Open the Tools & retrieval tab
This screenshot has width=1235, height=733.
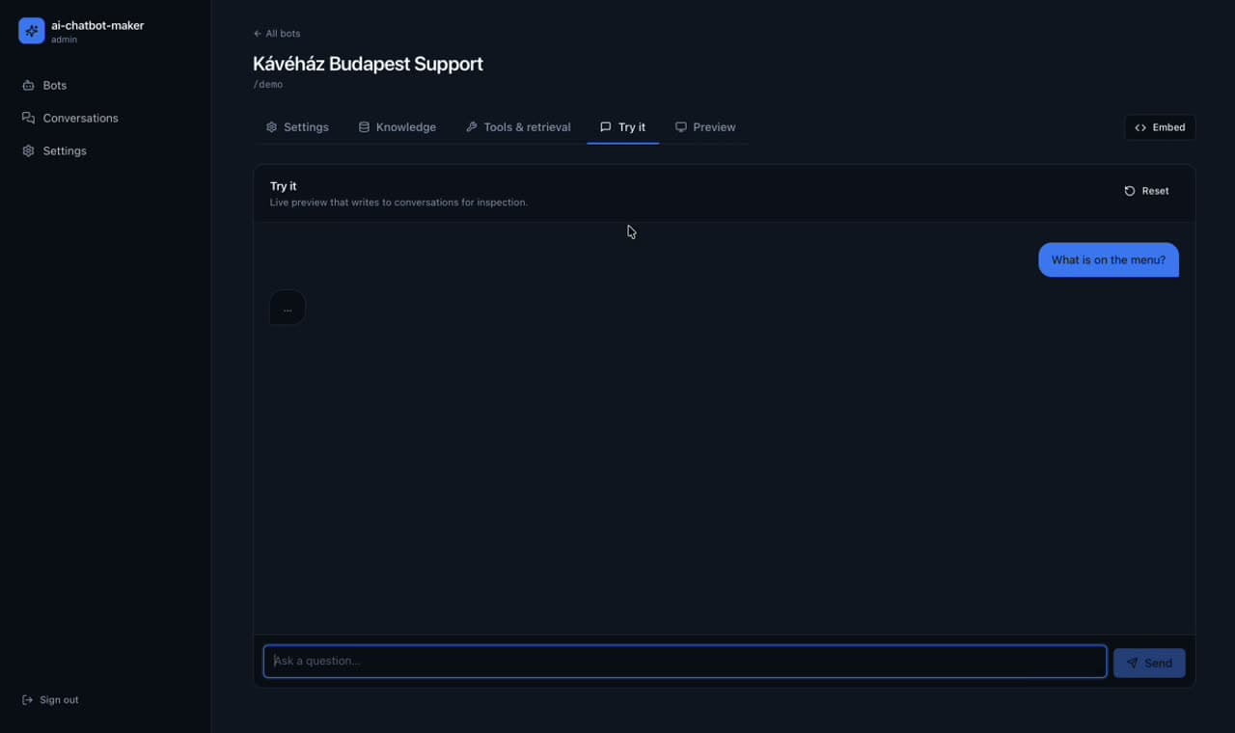click(518, 127)
